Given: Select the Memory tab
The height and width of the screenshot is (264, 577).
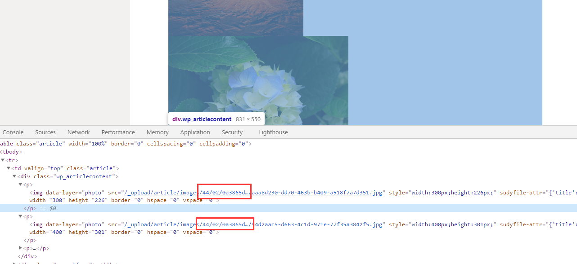Looking at the screenshot, I should [158, 132].
